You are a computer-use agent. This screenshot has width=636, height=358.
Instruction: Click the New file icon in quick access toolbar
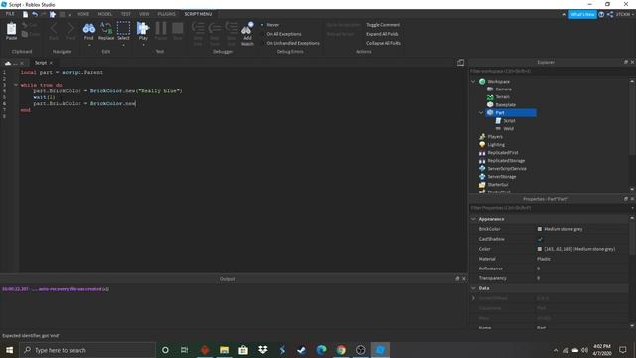(25, 14)
